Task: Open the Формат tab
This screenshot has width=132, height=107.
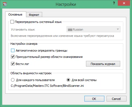Action: (x=34, y=15)
